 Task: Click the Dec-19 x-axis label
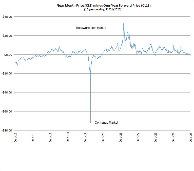pos(85,137)
